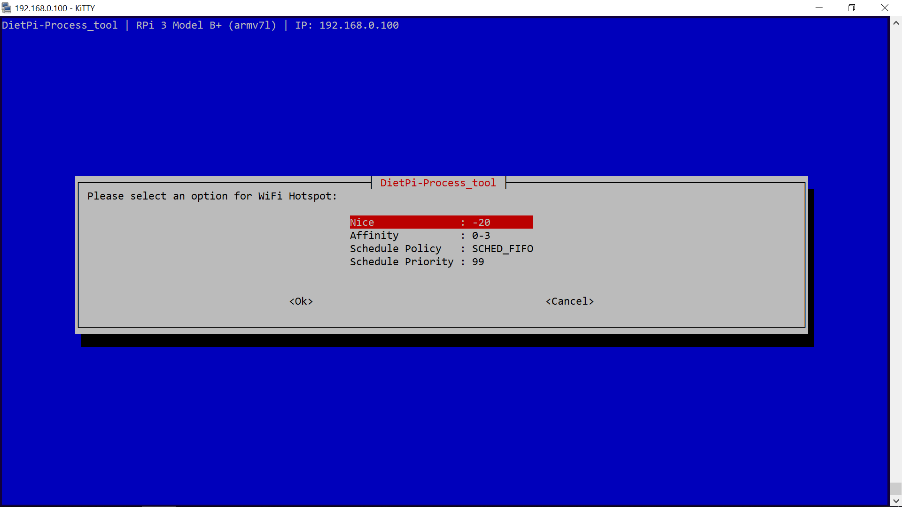
Task: Click the IP address in header line
Action: click(358, 25)
